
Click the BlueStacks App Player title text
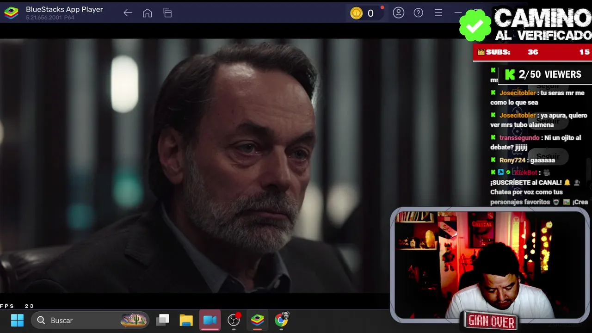[x=64, y=9]
